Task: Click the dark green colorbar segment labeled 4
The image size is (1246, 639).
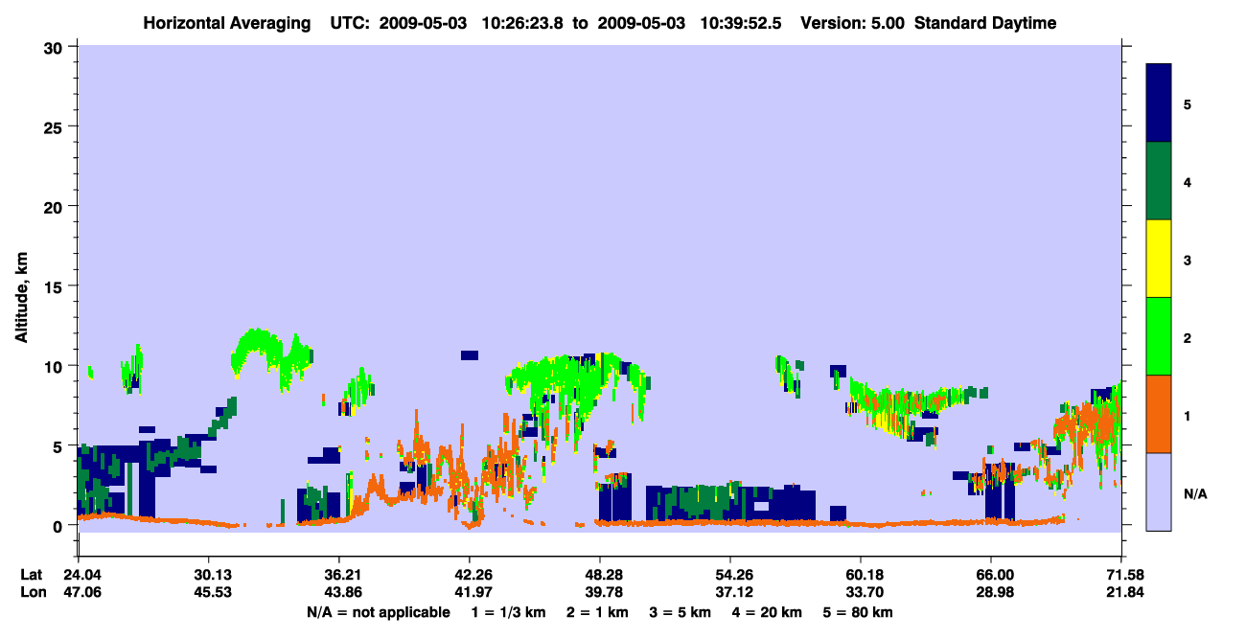Action: coord(1159,181)
